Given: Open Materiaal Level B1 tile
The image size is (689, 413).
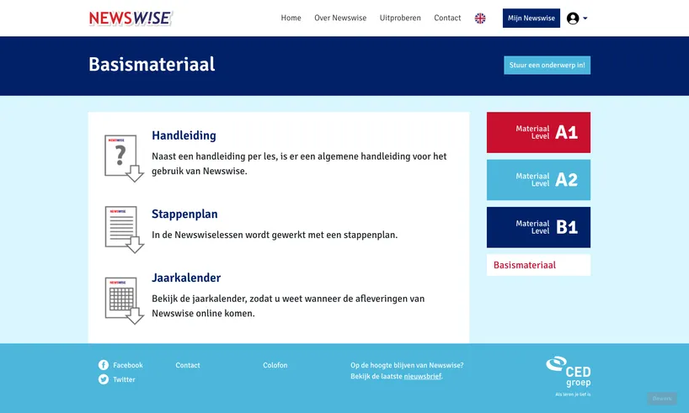Looking at the screenshot, I should [538, 227].
